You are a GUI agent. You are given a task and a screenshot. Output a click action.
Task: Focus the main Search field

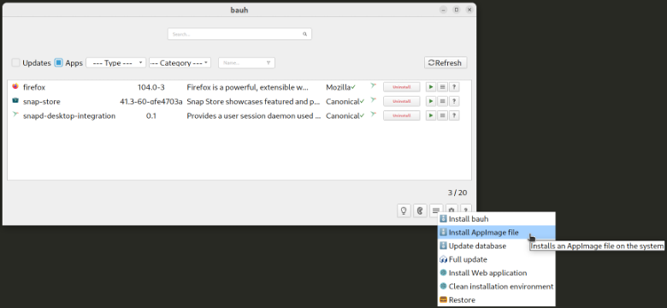click(x=239, y=34)
